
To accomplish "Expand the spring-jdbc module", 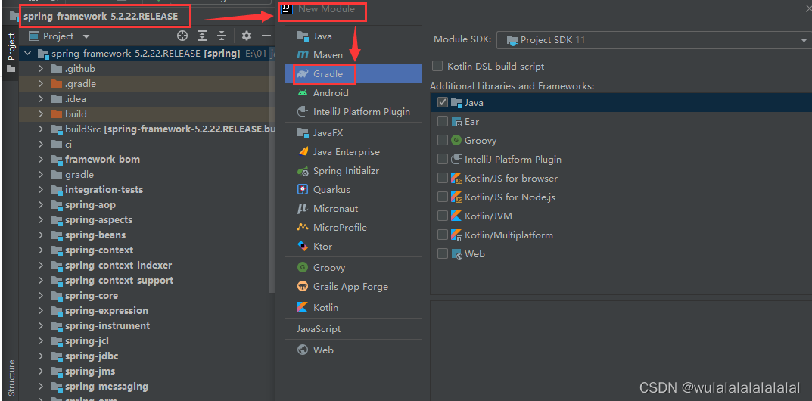I will (x=41, y=356).
